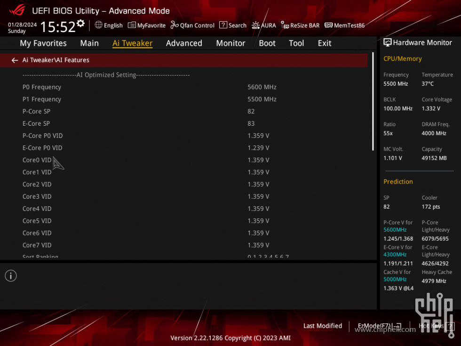This screenshot has height=346, width=461.
Task: Click the Hot Keys label
Action: tap(431, 326)
